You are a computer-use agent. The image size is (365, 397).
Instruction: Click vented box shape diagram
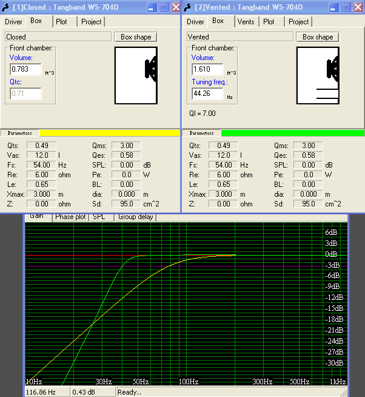pos(318,75)
